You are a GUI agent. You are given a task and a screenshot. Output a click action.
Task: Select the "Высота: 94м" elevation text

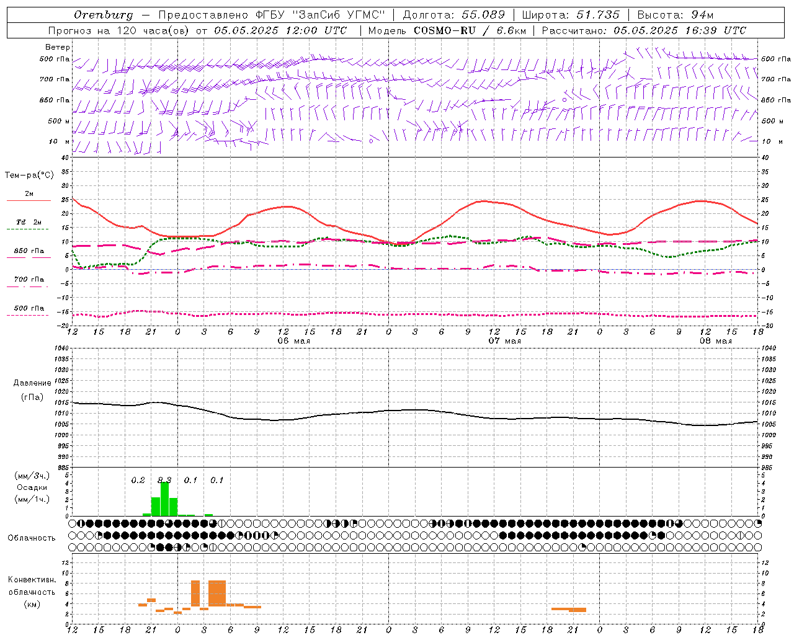676,15
